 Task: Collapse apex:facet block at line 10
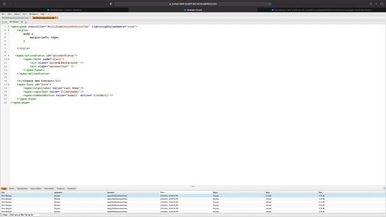click(8, 59)
